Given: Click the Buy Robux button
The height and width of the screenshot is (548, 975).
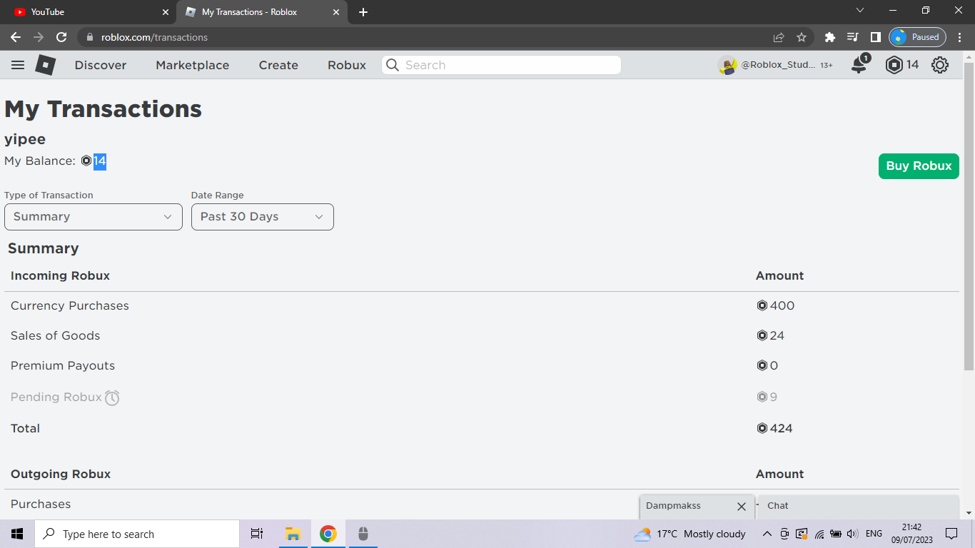Looking at the screenshot, I should (x=919, y=166).
